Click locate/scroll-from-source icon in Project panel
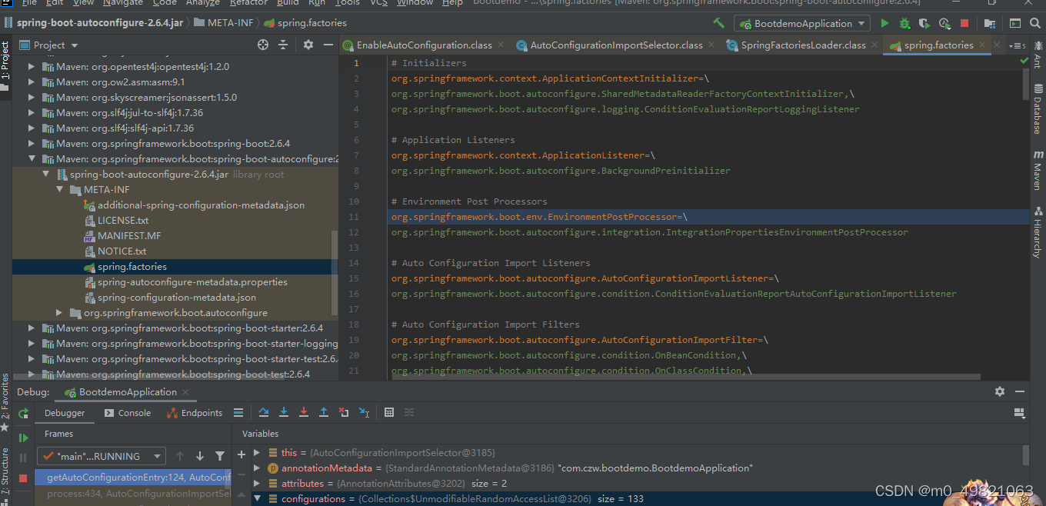Viewport: 1046px width, 506px height. click(263, 45)
